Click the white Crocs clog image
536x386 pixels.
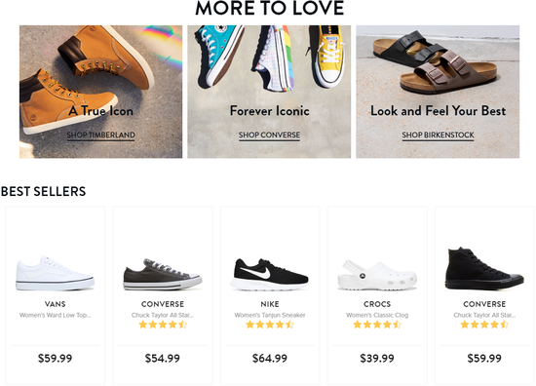[x=377, y=275]
